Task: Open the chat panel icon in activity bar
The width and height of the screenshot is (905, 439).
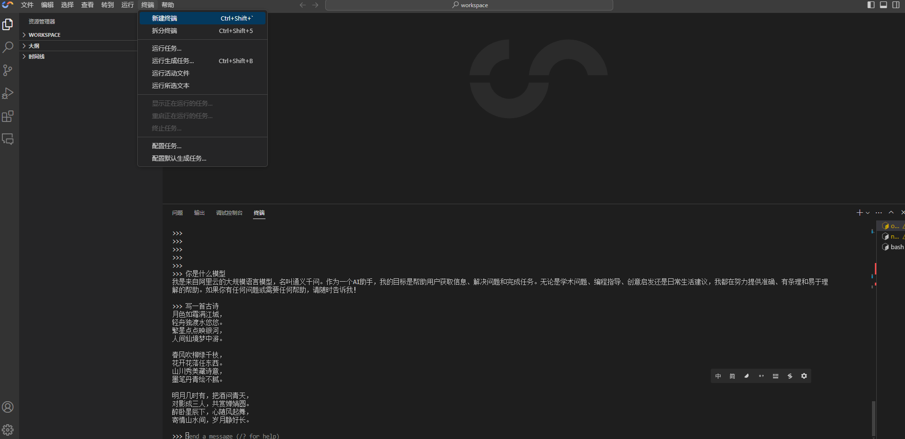Action: [8, 139]
